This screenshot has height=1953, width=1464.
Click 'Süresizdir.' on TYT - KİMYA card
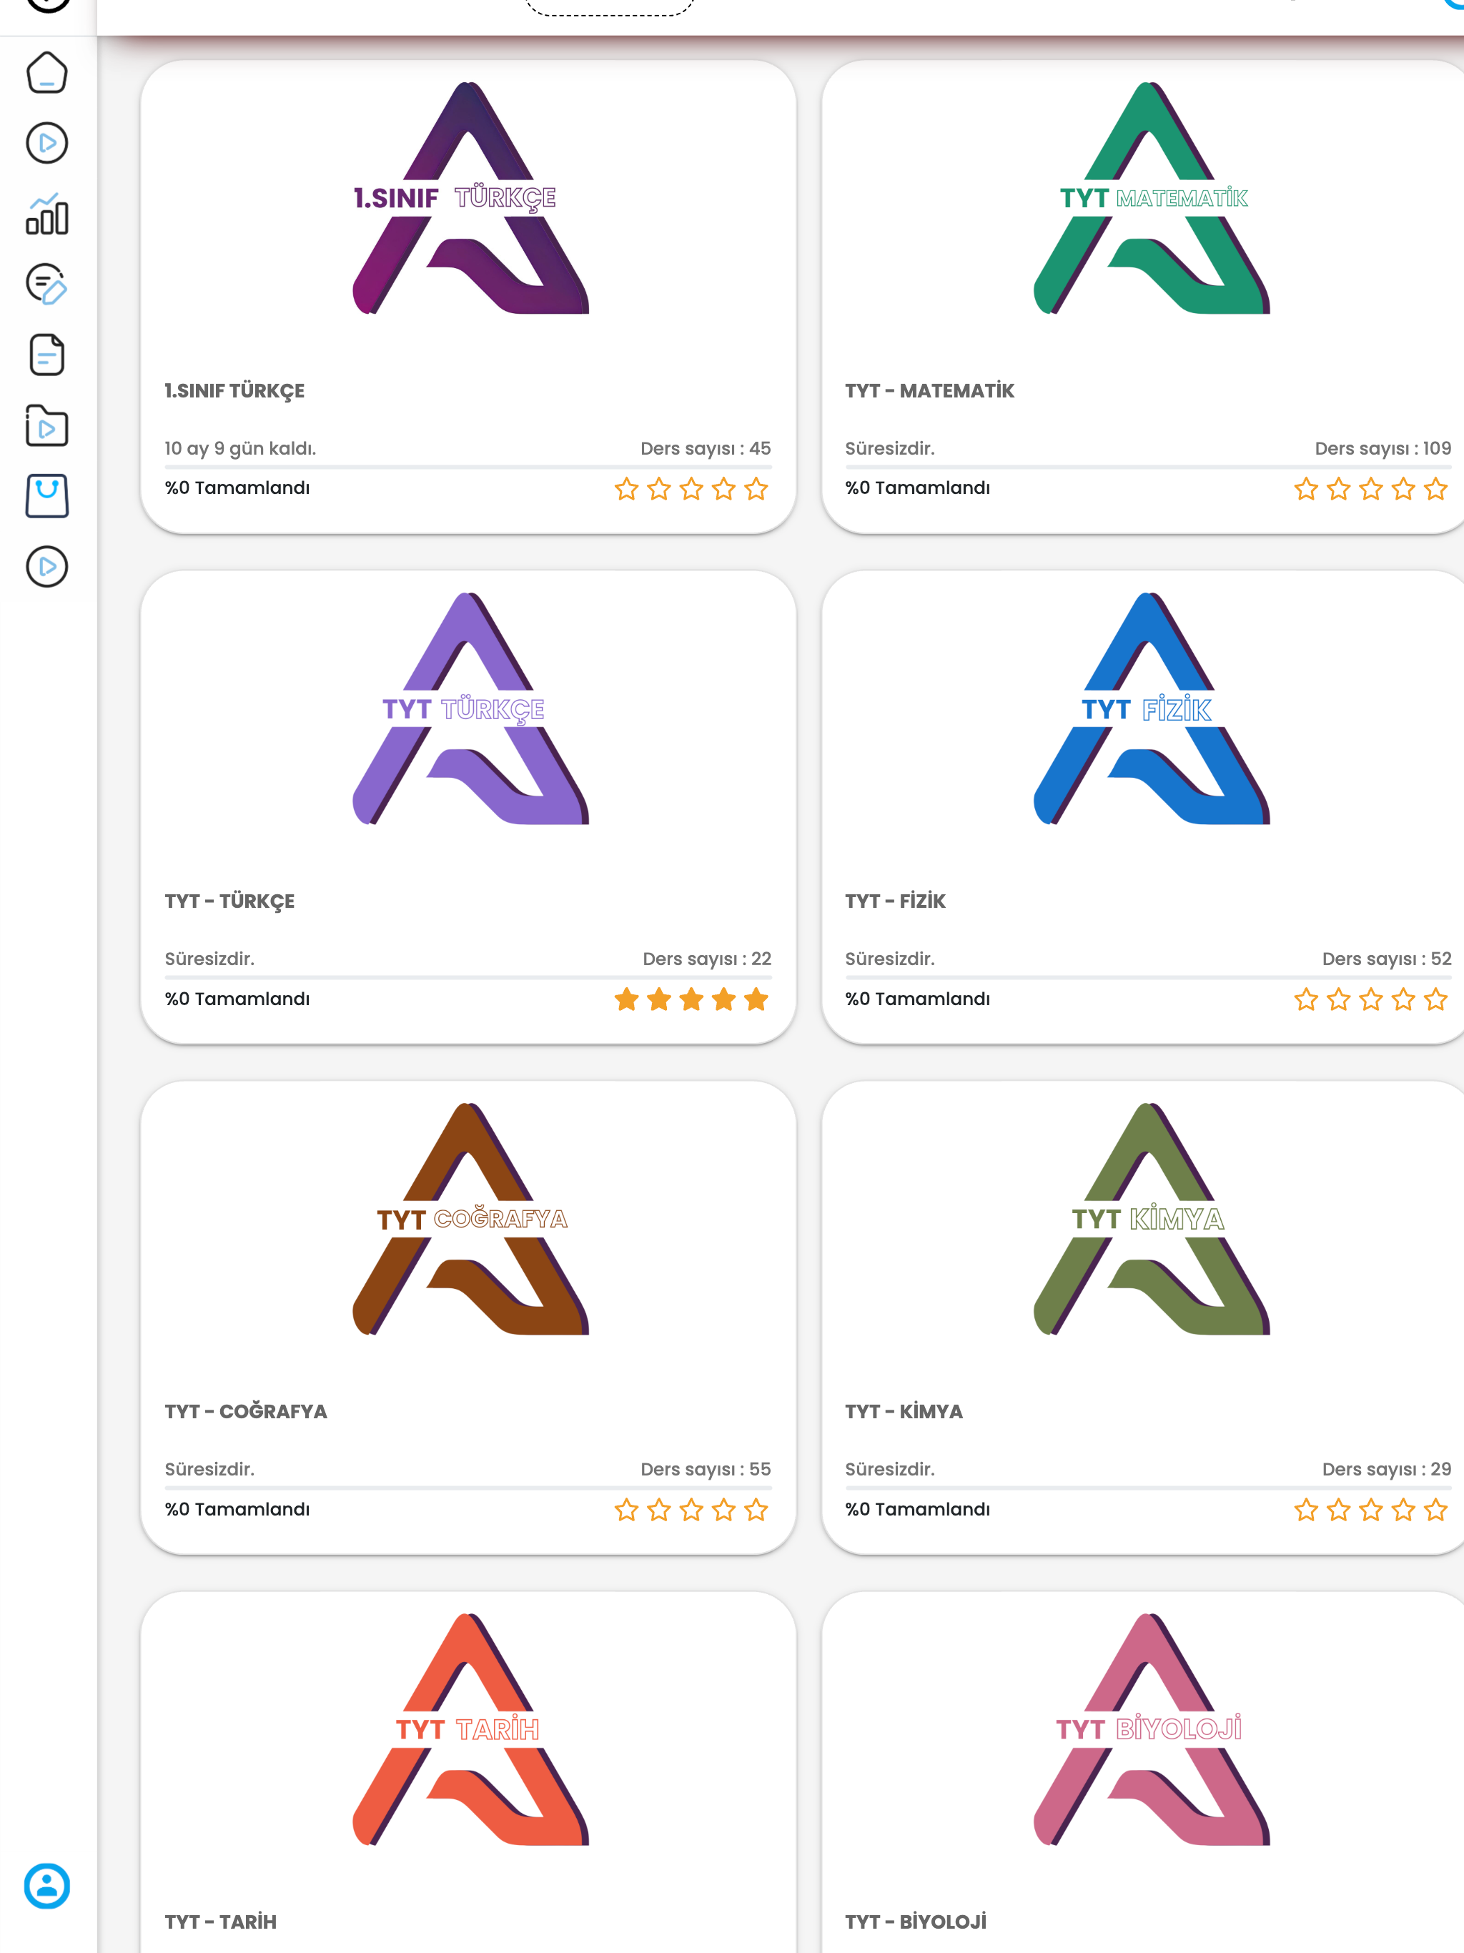click(890, 1469)
